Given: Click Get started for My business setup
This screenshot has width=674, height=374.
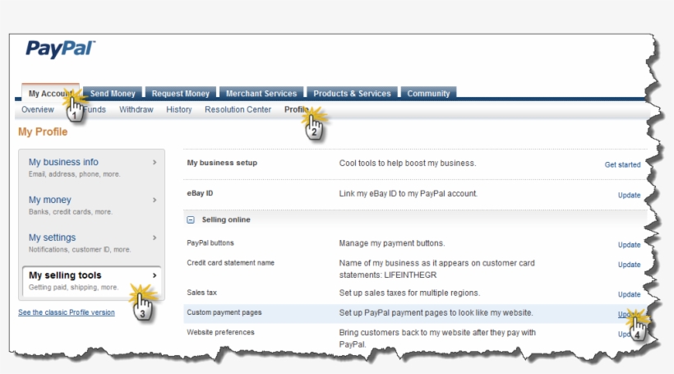Looking at the screenshot, I should pos(622,164).
